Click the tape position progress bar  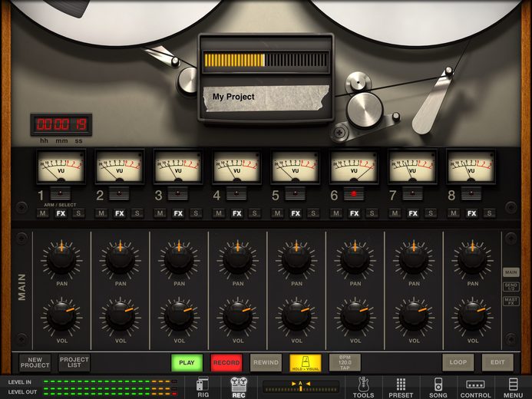pos(266,61)
